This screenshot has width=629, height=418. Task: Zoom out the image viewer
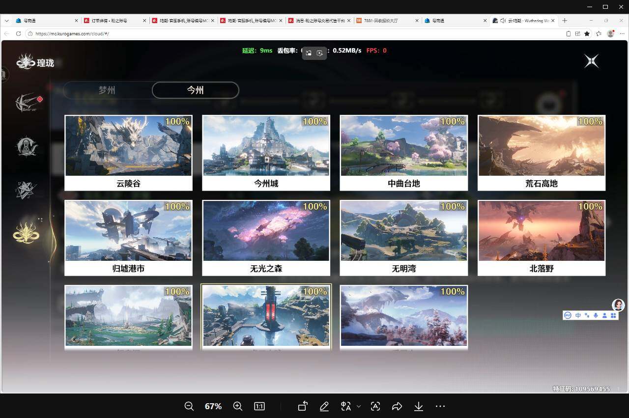click(x=189, y=406)
